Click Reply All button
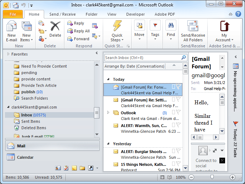 coord(78,31)
